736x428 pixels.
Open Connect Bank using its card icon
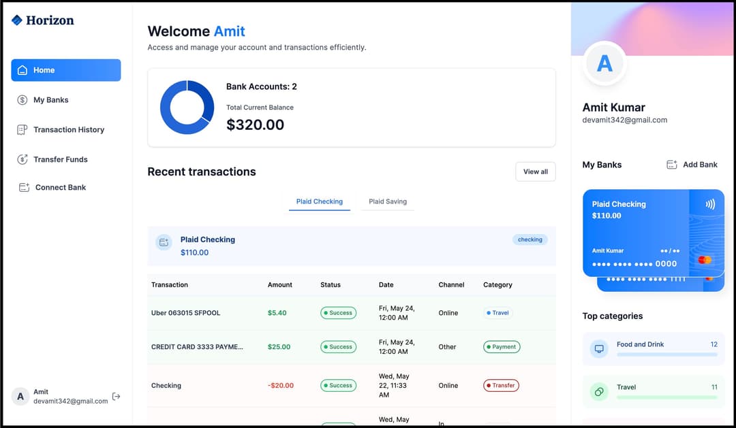click(x=22, y=187)
